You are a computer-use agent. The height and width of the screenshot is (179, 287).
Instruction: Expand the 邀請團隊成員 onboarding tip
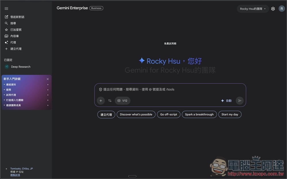click(14, 105)
